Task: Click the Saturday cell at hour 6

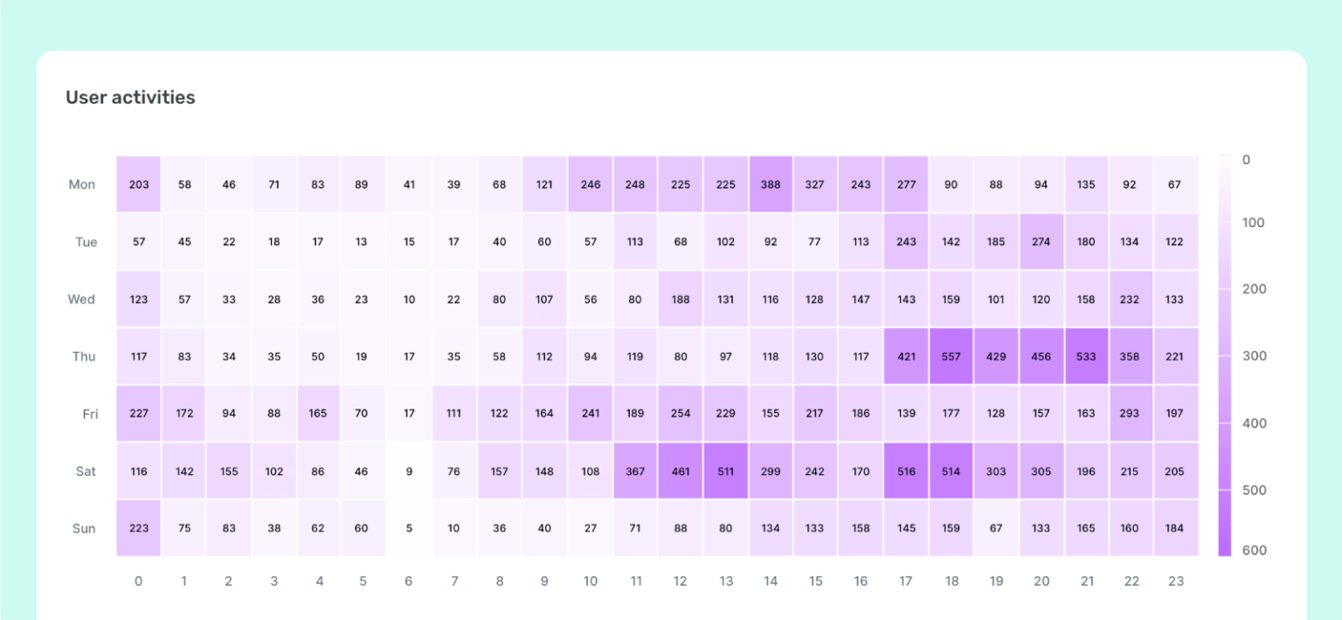Action: coord(410,472)
